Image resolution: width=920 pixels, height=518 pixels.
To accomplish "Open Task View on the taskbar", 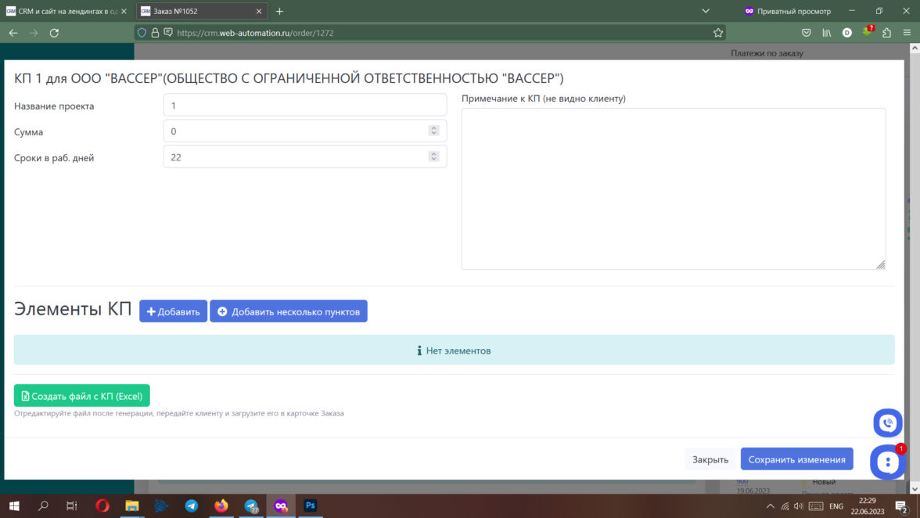I will pos(72,505).
